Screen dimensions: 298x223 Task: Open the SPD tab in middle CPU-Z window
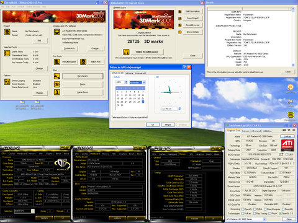114,154
